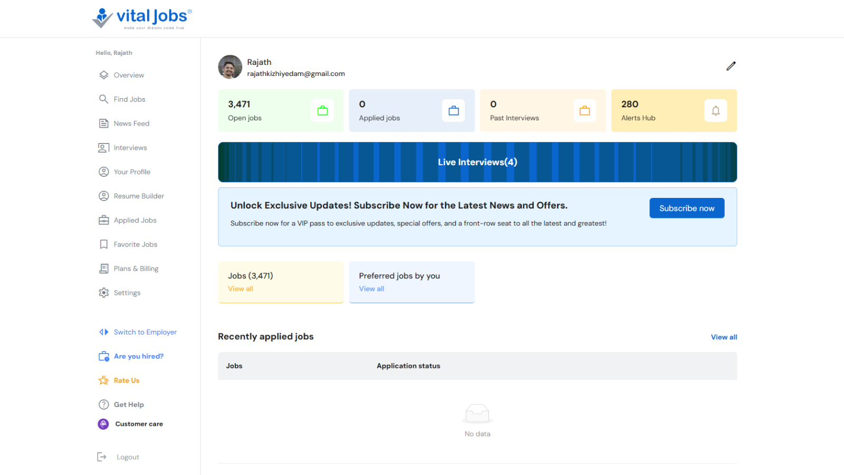Screen dimensions: 844x475
Task: Go to Find Jobs page
Action: (x=129, y=99)
